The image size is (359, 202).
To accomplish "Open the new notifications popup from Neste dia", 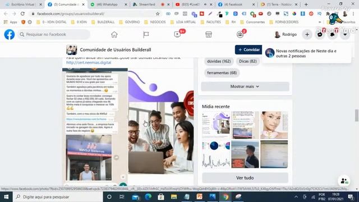I will (307, 53).
